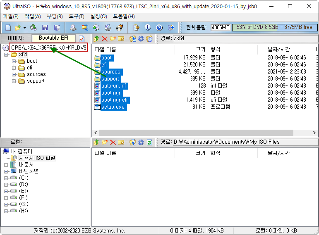Click 크기 column header in image list
This screenshot has height=235, width=319.
[191, 49]
